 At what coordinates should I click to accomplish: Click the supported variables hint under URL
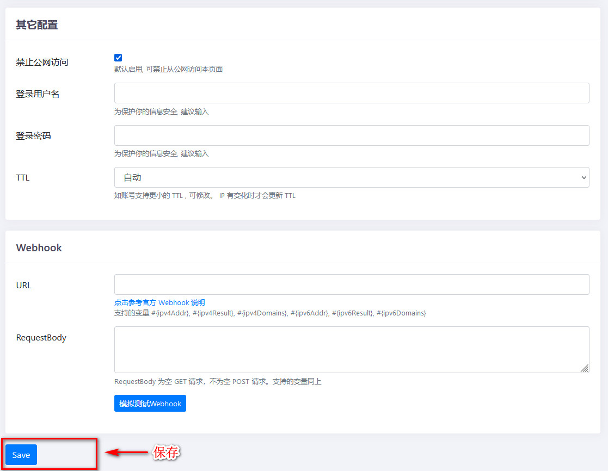pyautogui.click(x=269, y=313)
